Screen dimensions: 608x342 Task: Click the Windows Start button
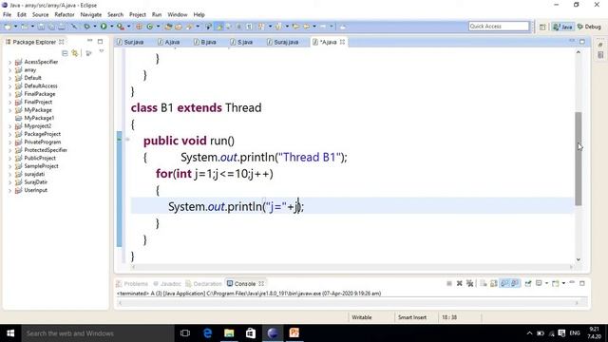(10, 333)
